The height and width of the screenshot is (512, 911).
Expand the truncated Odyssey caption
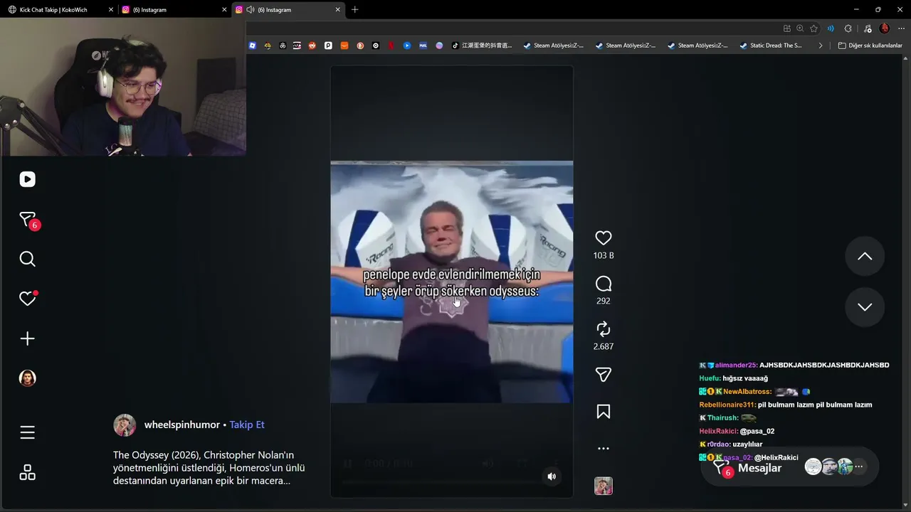[209, 467]
